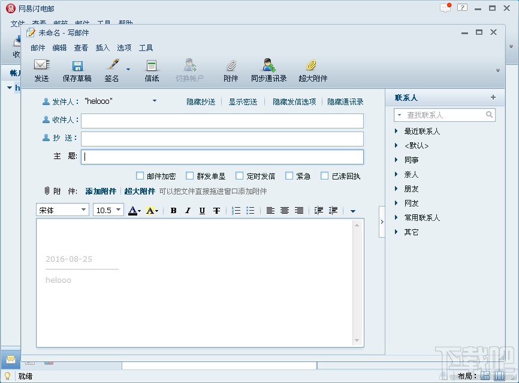519x383 pixels.
Task: Open 插入 menu
Action: pyautogui.click(x=102, y=48)
